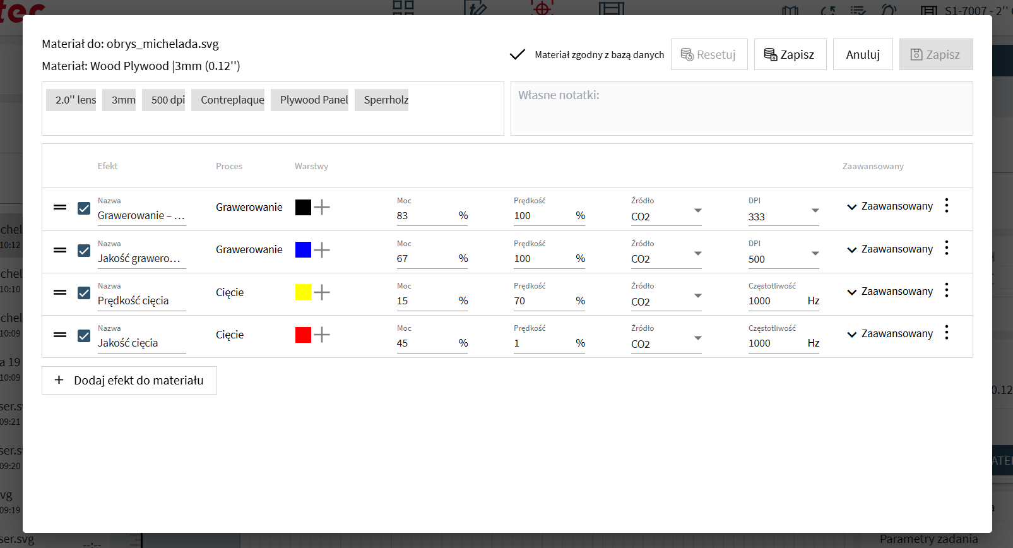
Task: Click Dodaj efekt do materiału button
Action: [x=129, y=380]
